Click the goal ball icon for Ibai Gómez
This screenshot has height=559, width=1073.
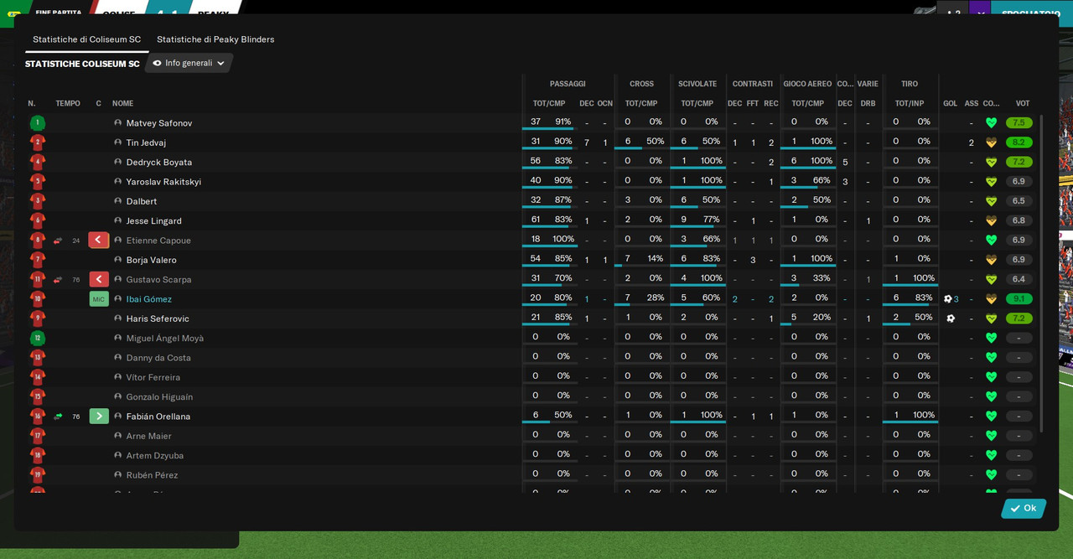click(948, 299)
